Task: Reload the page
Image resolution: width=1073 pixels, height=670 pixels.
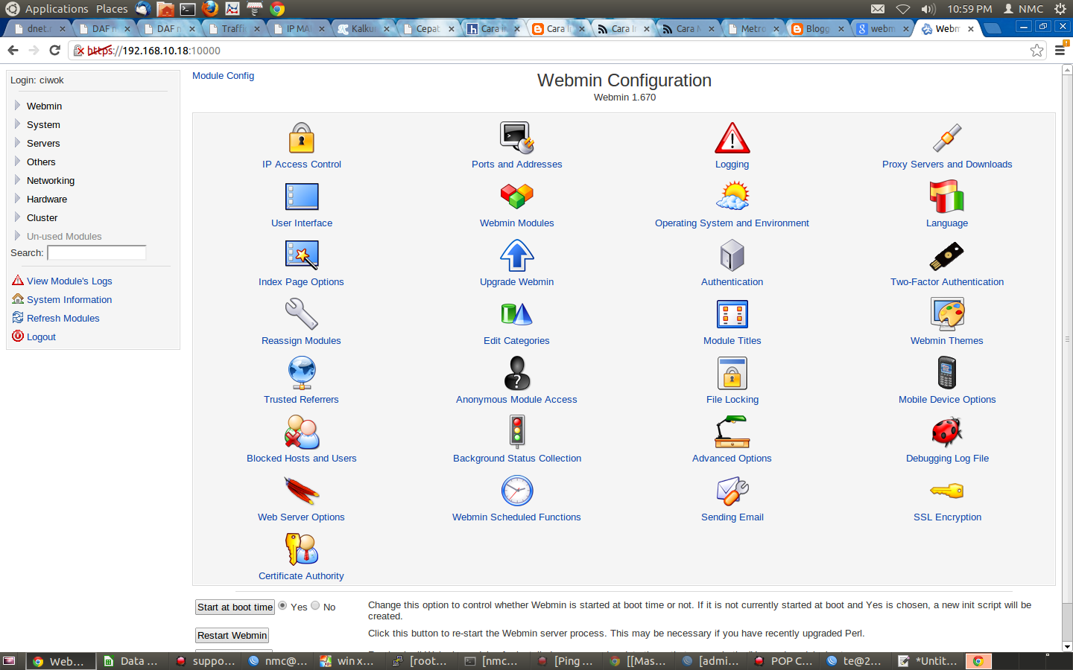Action: pyautogui.click(x=54, y=50)
